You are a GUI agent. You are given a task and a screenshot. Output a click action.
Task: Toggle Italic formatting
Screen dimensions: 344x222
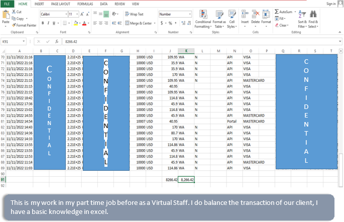pos(48,23)
